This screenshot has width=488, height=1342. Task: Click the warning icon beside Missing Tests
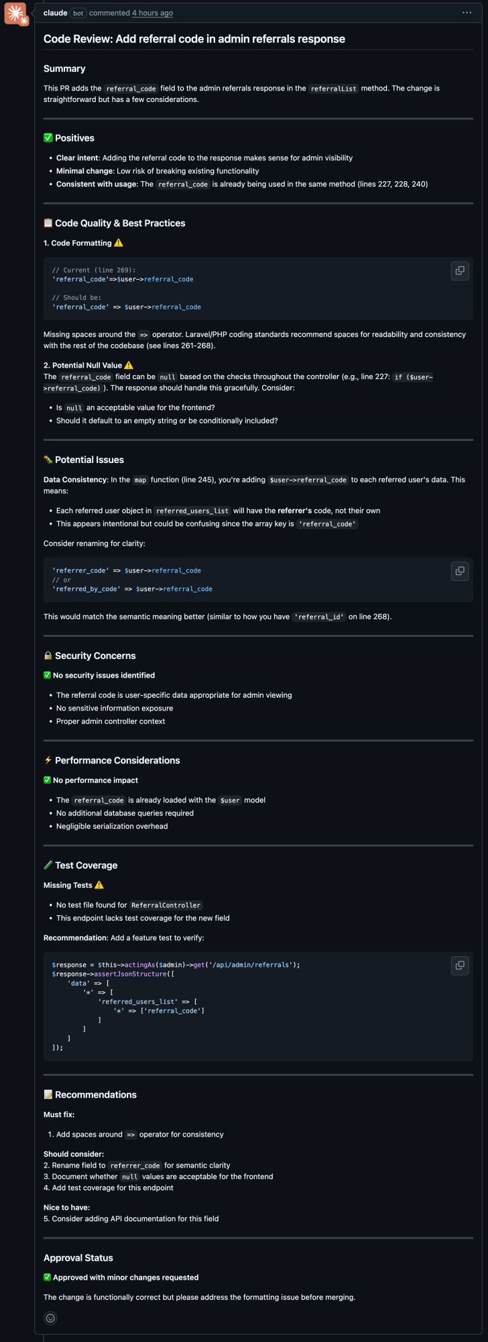click(x=99, y=885)
